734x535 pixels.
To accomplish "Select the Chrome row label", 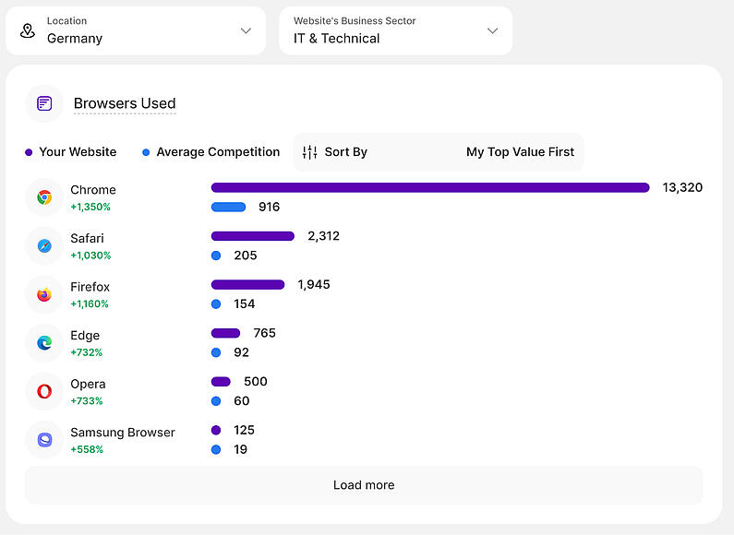I will [x=93, y=190].
